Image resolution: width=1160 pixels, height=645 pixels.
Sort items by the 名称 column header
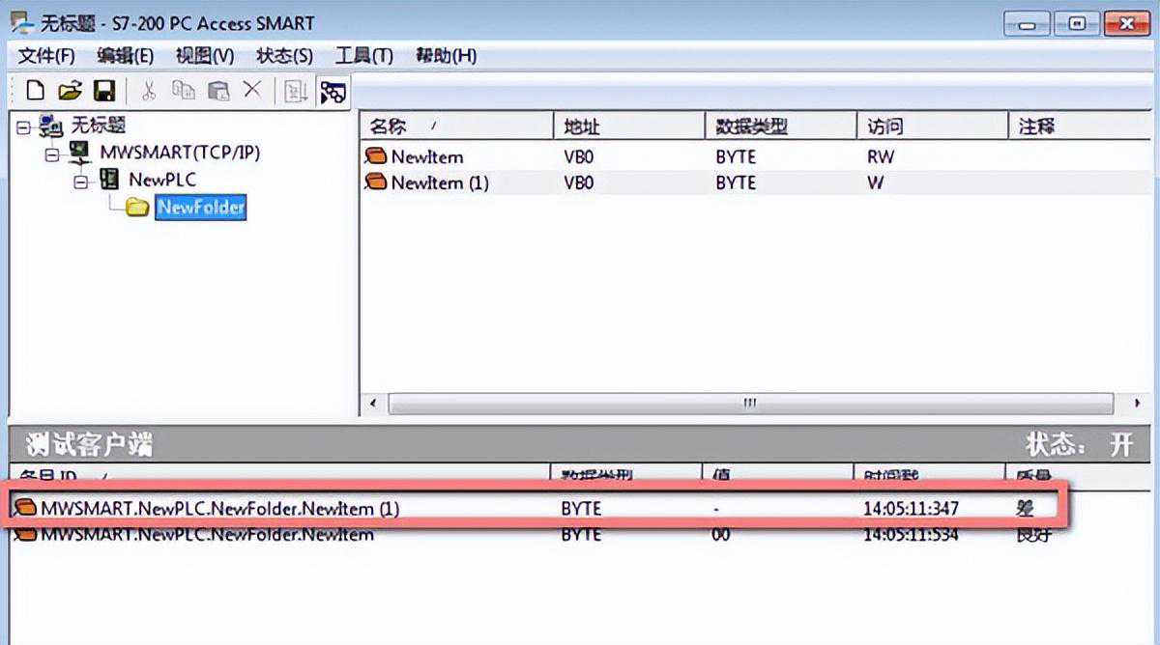pyautogui.click(x=454, y=126)
